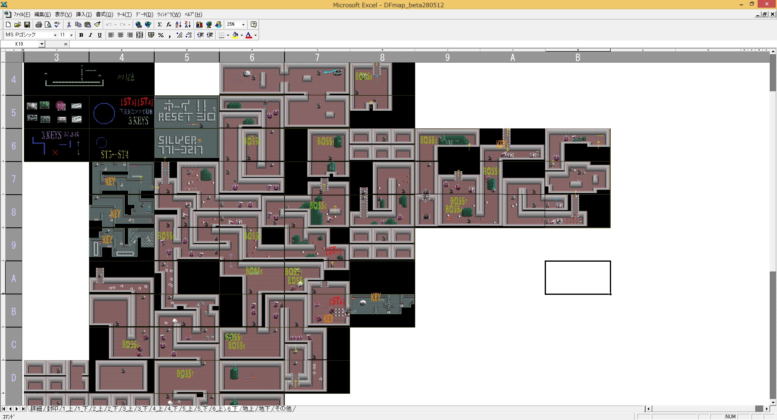Cut selection with the scissors icon
The width and height of the screenshot is (777, 420).
tap(69, 25)
